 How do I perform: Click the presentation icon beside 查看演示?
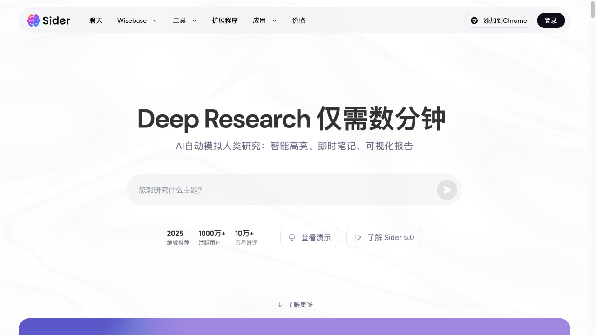click(292, 237)
